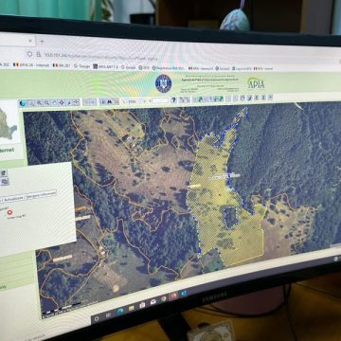This screenshot has width=341, height=341.
Task: Open the APIA 24 Internet bookmark
Action: click(x=31, y=64)
